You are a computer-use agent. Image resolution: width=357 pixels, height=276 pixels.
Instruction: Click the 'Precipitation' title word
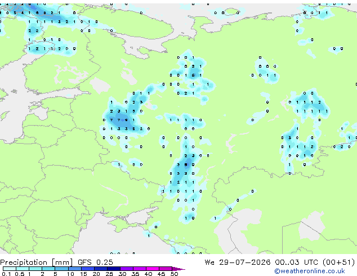coord(24,262)
